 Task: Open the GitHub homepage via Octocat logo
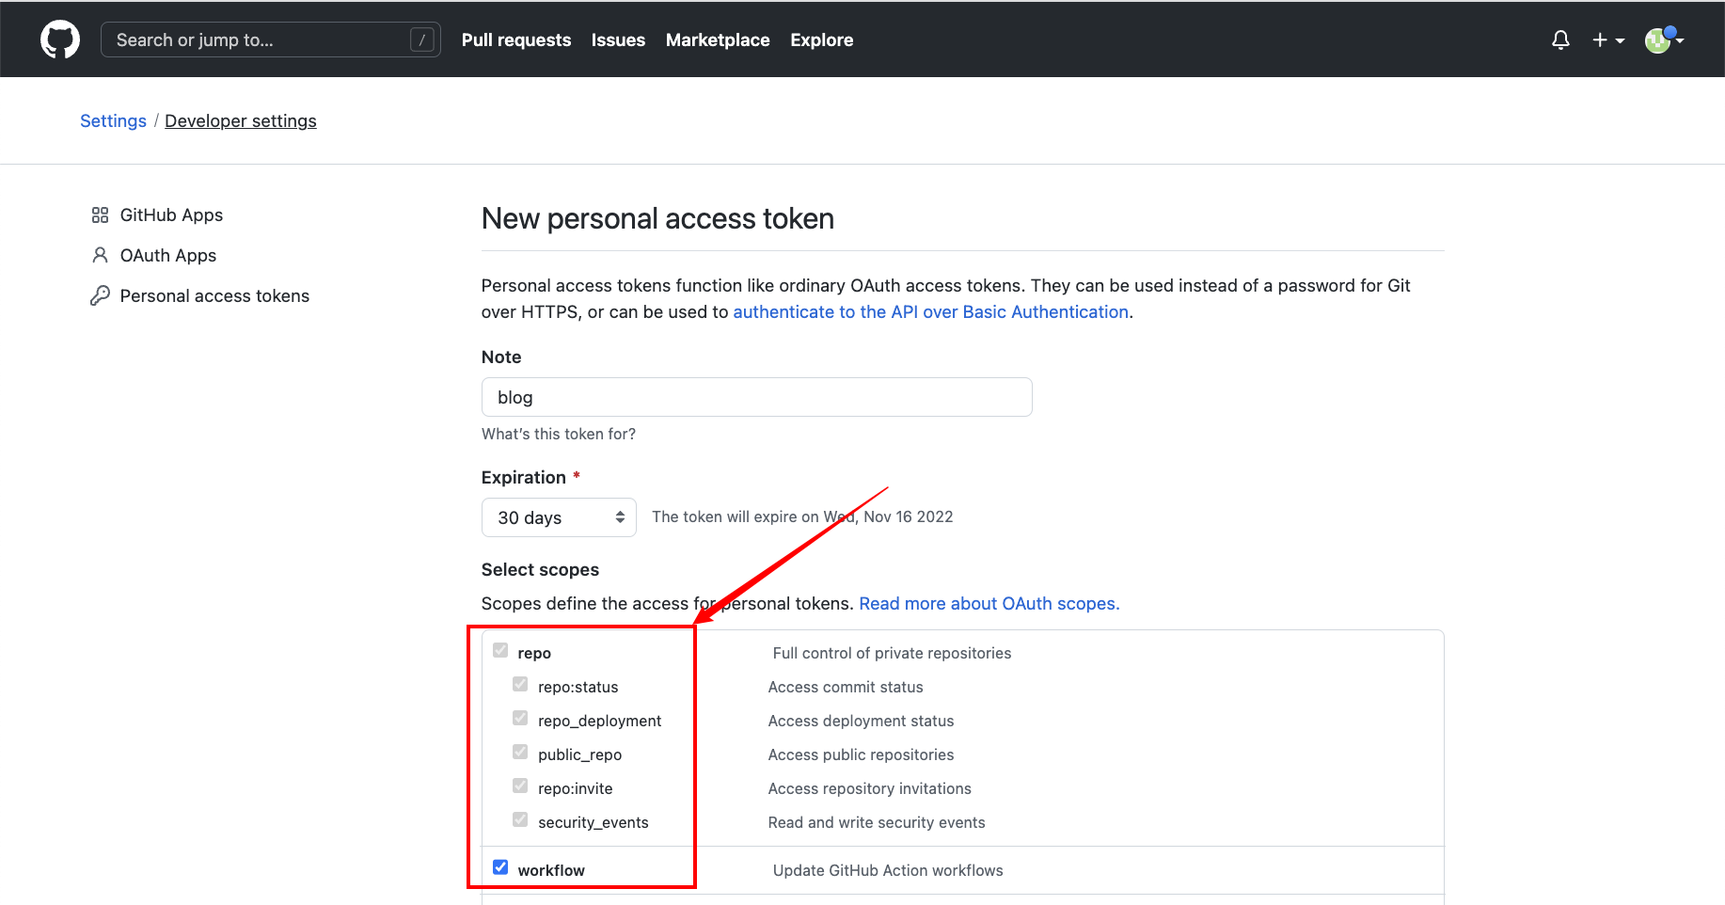click(60, 40)
